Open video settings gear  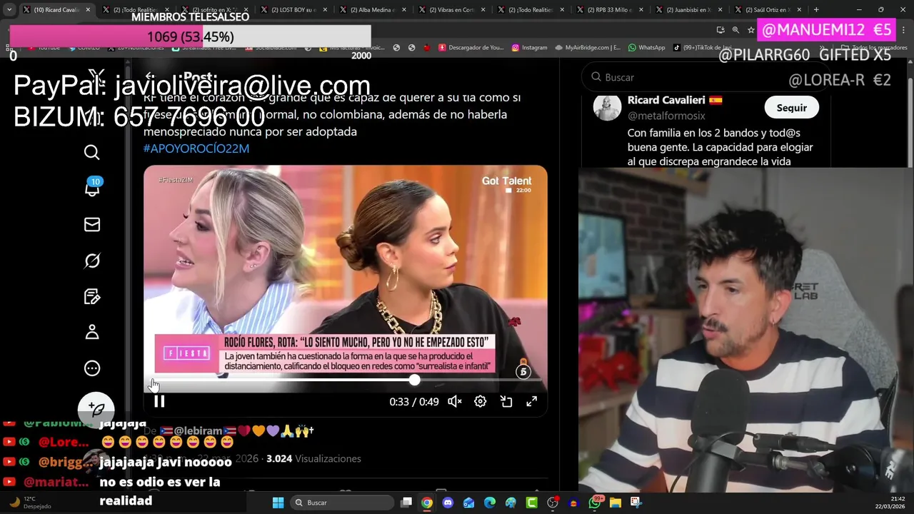tap(481, 402)
